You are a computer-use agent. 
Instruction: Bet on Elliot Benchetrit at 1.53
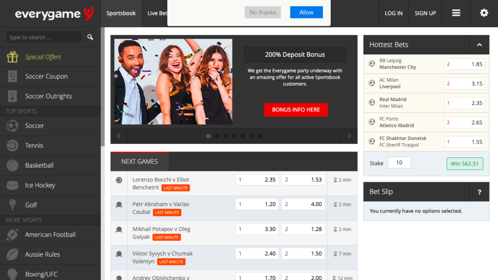tap(303, 180)
